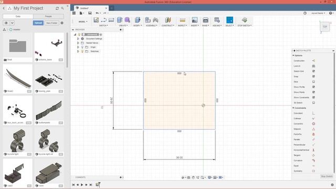Click the Save icon in top bar
The width and height of the screenshot is (336, 189).
point(90,13)
